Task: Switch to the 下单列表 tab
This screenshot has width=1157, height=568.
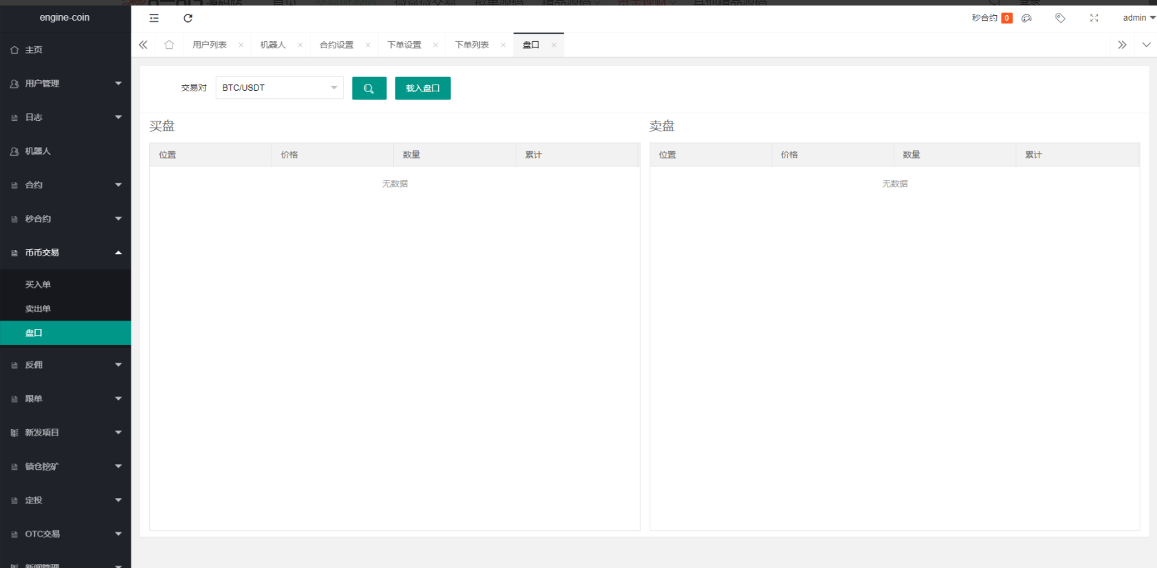Action: 472,45
